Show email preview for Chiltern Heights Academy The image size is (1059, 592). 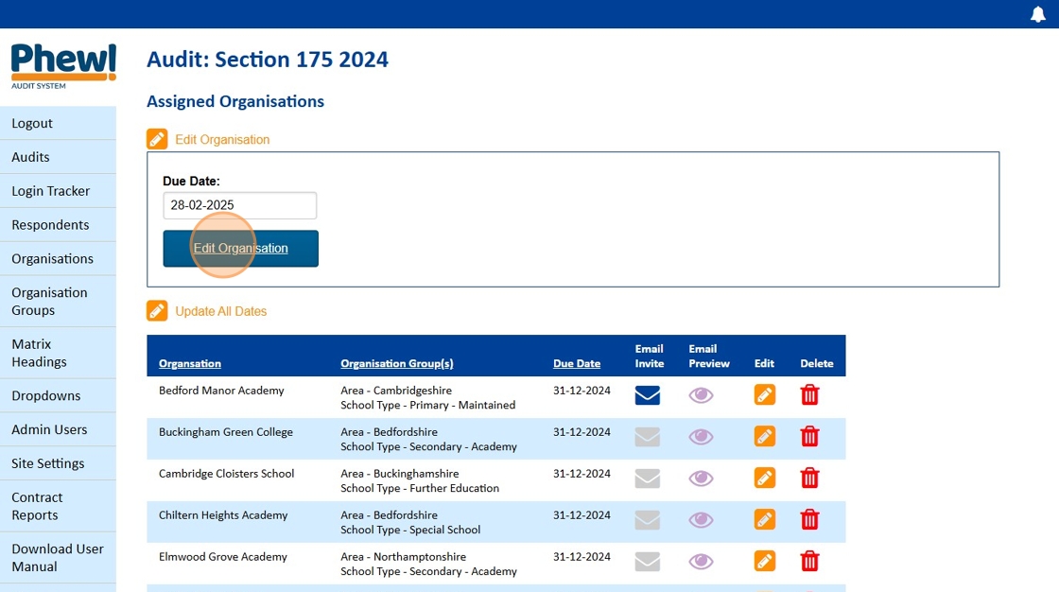point(701,520)
